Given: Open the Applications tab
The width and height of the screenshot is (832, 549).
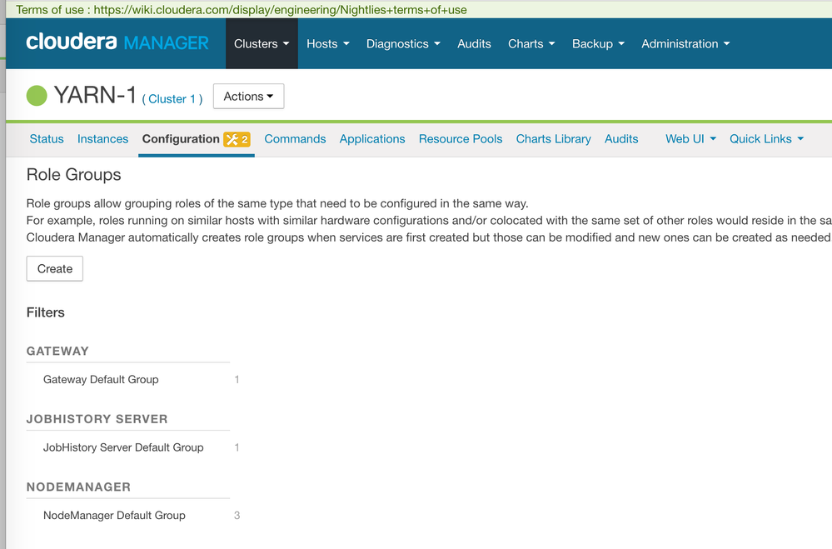Looking at the screenshot, I should click(372, 139).
